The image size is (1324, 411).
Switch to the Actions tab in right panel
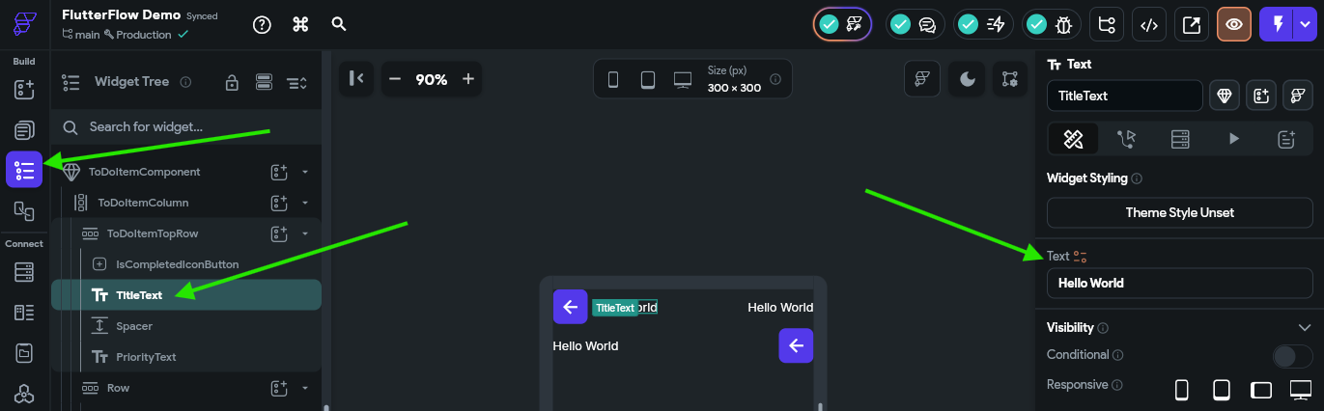(x=1126, y=139)
